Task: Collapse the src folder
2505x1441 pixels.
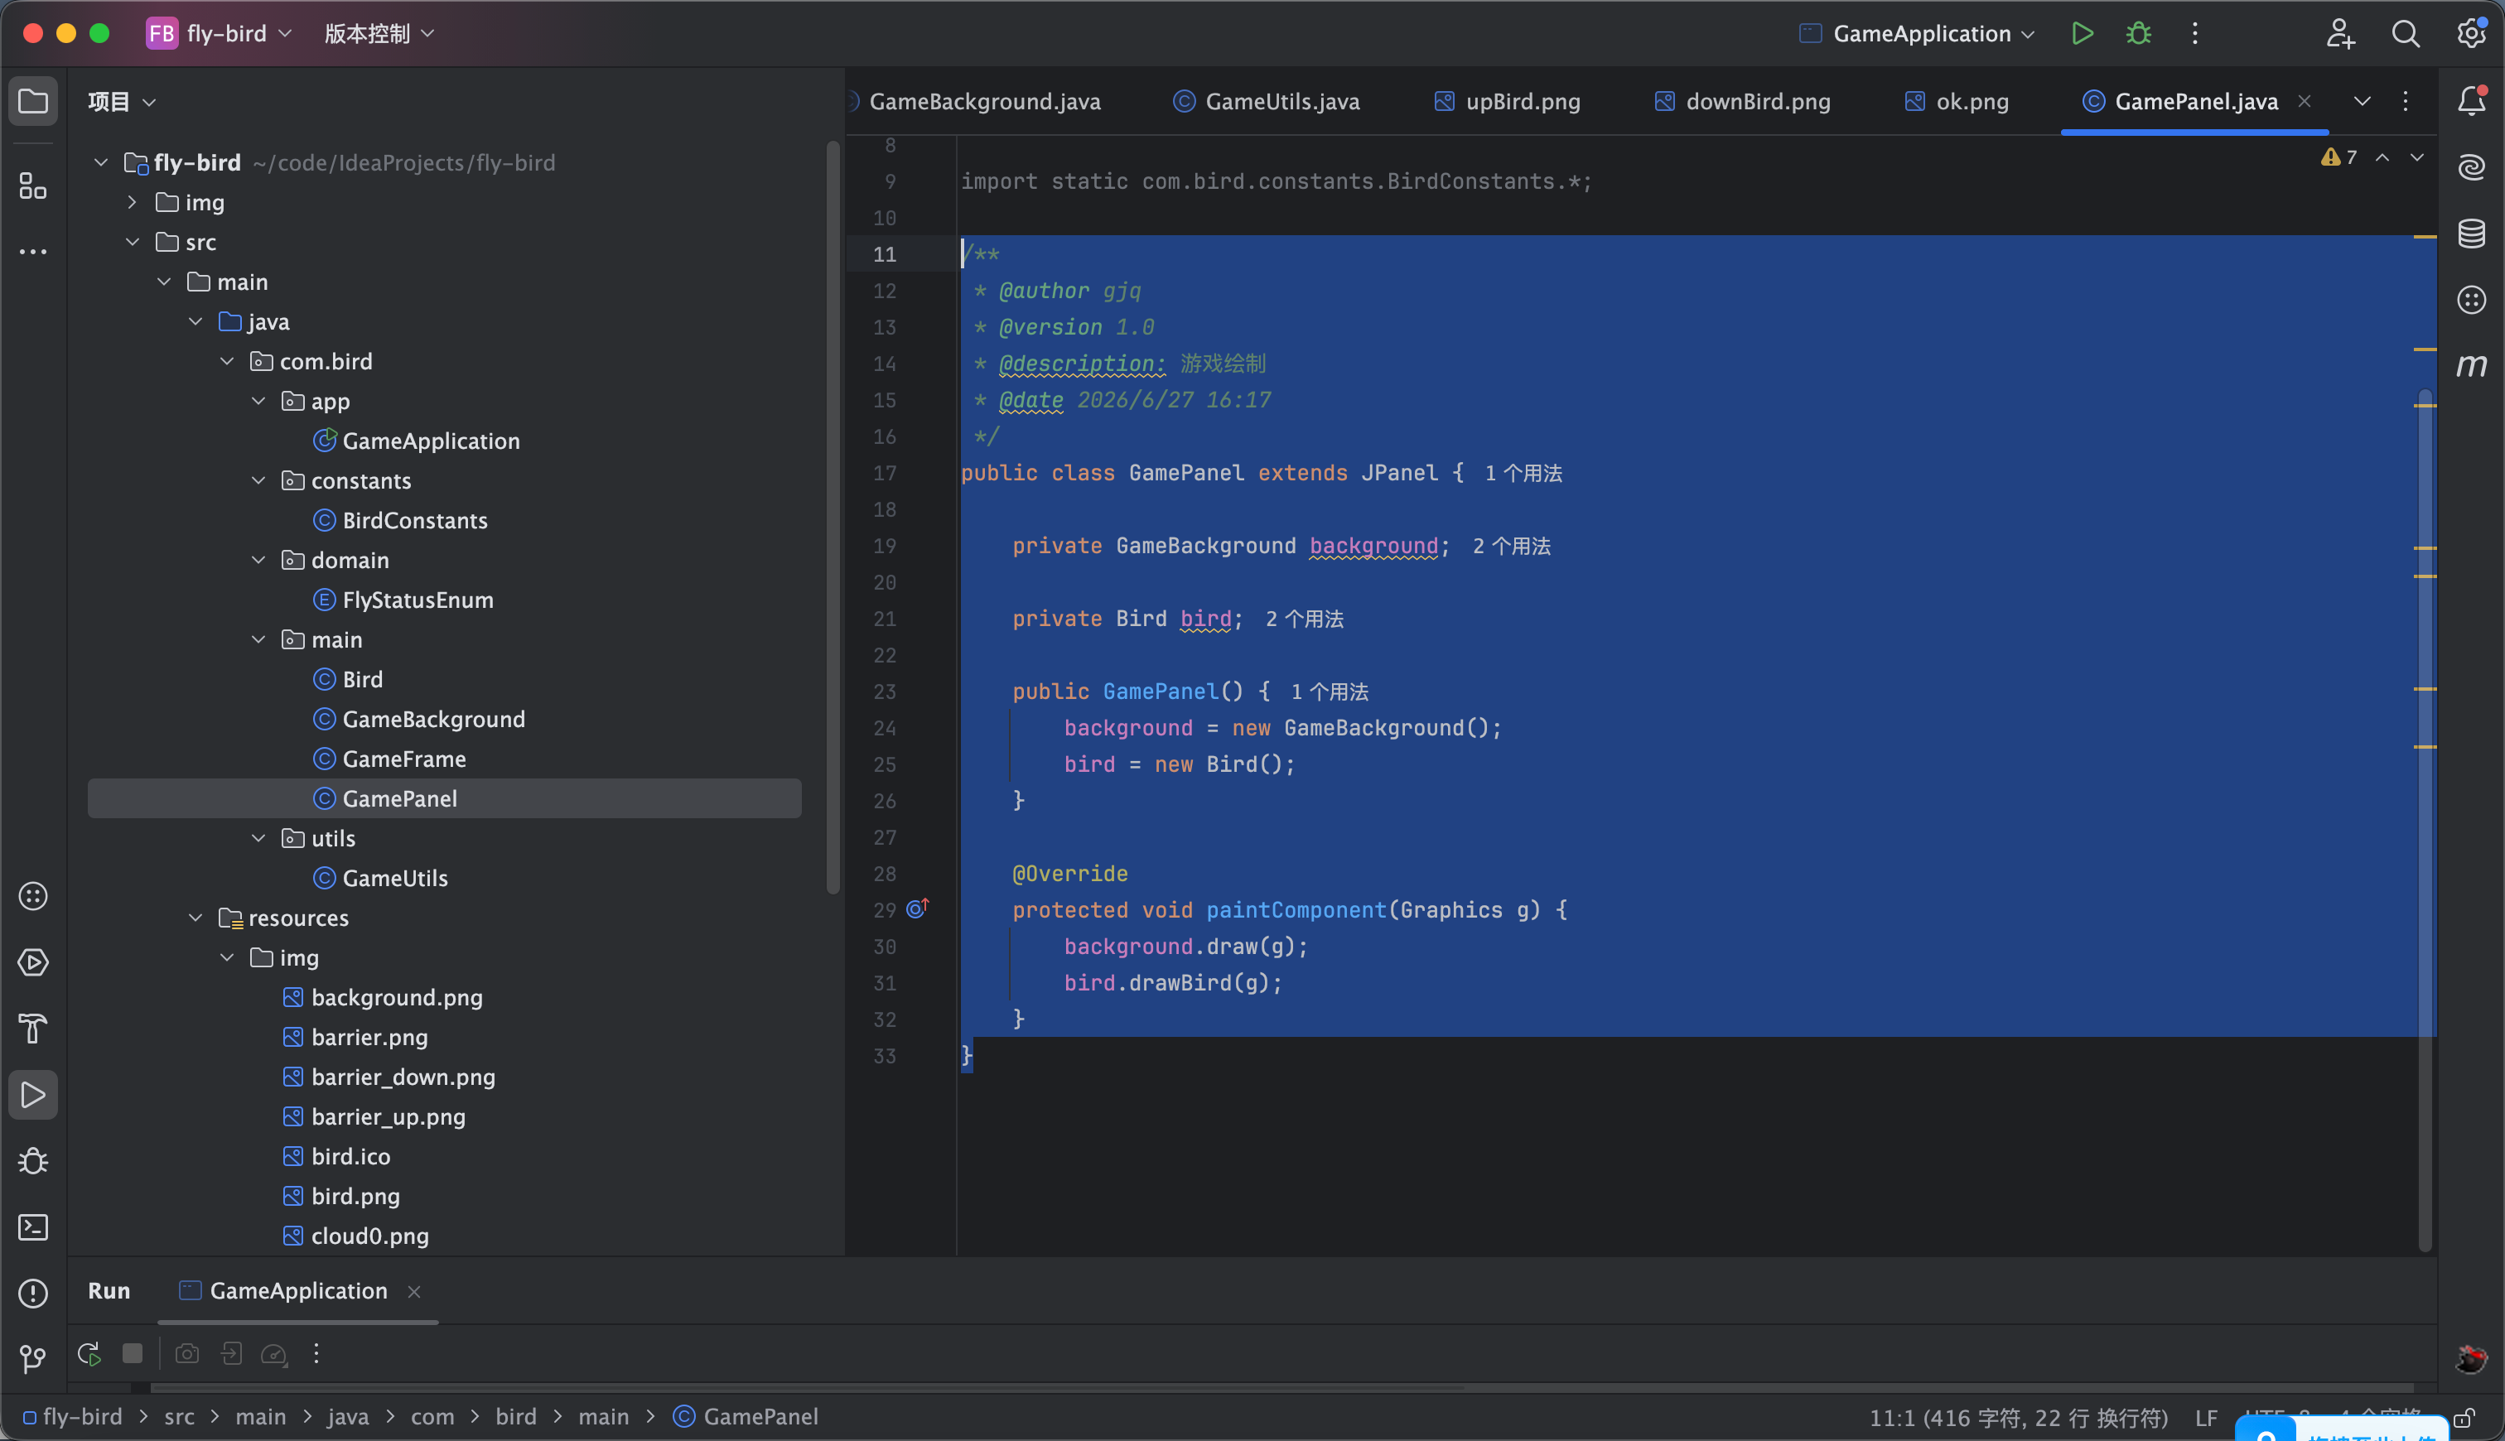Action: 133,242
